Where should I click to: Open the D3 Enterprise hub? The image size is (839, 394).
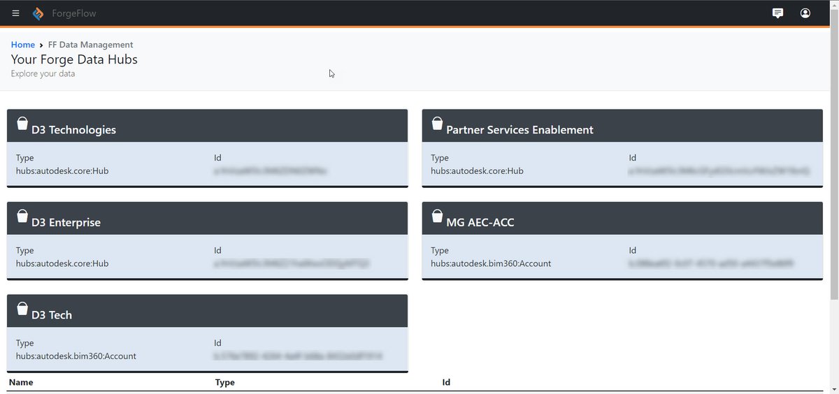coord(66,223)
